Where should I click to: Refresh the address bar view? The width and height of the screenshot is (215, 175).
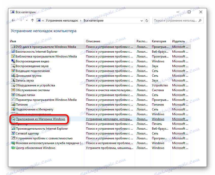(x=147, y=21)
